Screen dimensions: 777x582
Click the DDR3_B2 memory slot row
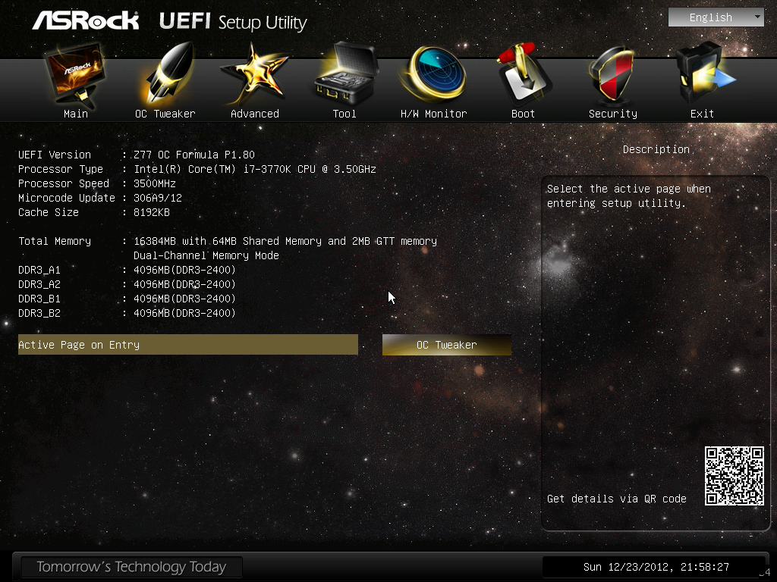coord(127,313)
